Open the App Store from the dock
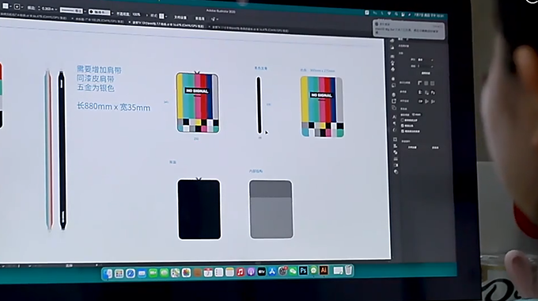Screen dimensions: 538x301 click(x=272, y=272)
